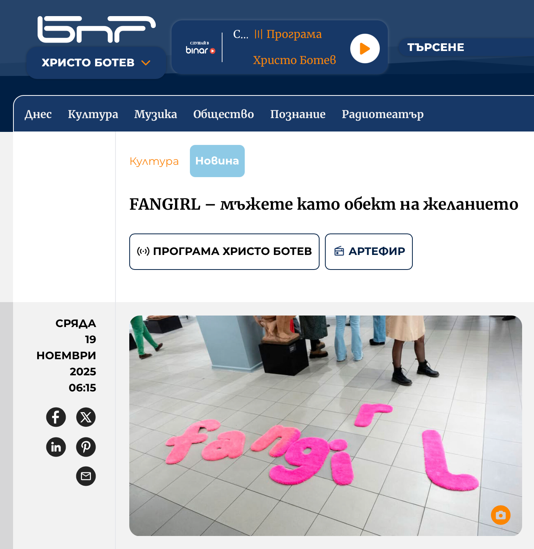Click the BNR logo

point(96,30)
